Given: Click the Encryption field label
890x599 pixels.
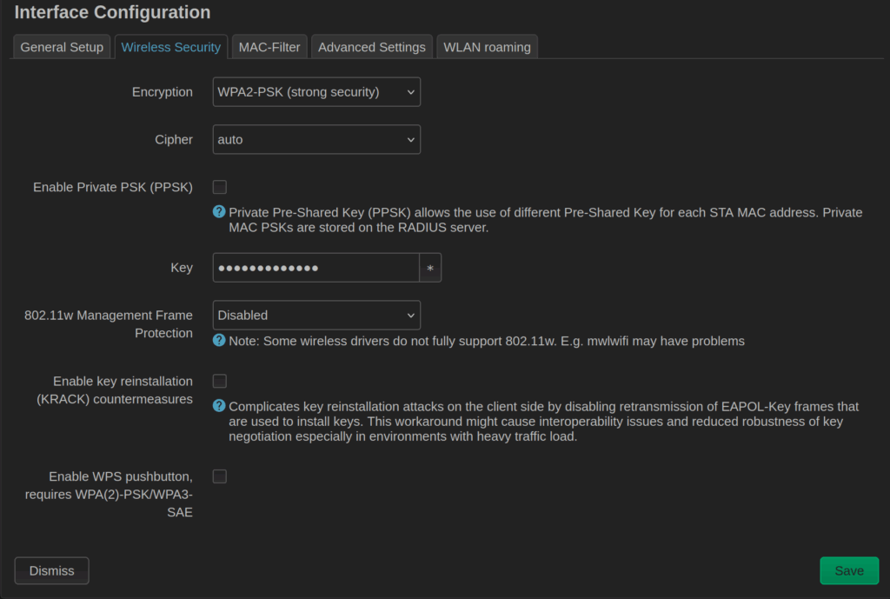Looking at the screenshot, I should (163, 92).
